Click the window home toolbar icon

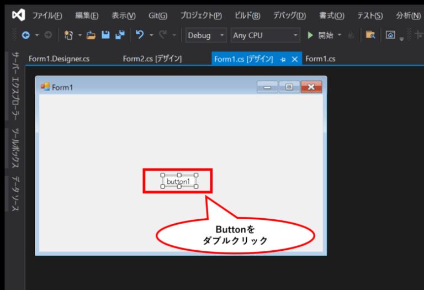coord(390,35)
